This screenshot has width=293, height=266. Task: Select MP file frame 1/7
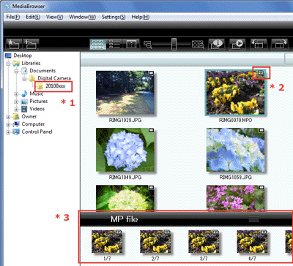pyautogui.click(x=107, y=242)
